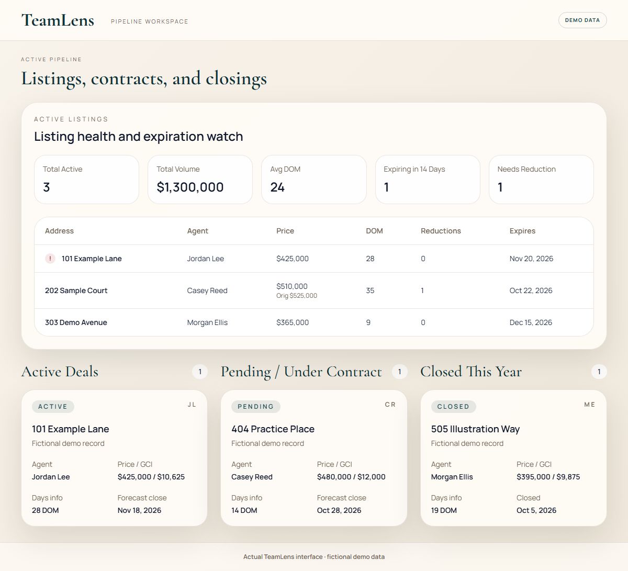Click the Active Deals count badge
The width and height of the screenshot is (628, 571).
click(199, 372)
